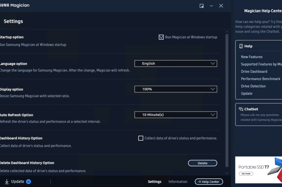
Task: Click the Language option heading
Action: [x=13, y=64]
